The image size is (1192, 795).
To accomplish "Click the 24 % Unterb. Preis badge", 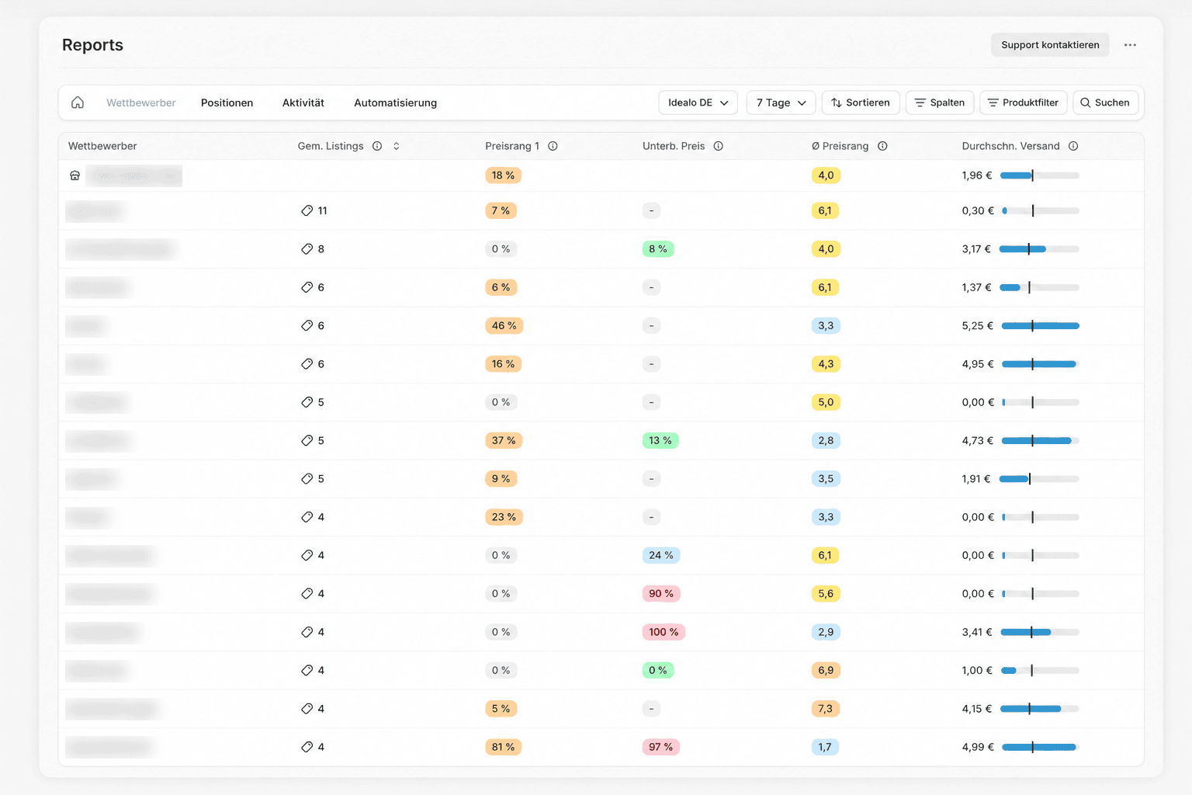I will click(x=661, y=555).
